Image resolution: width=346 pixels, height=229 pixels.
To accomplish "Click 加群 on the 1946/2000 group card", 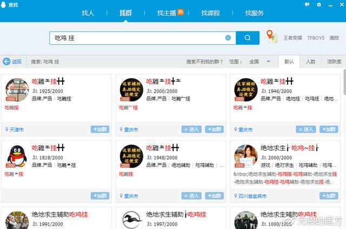I will 329,129.
